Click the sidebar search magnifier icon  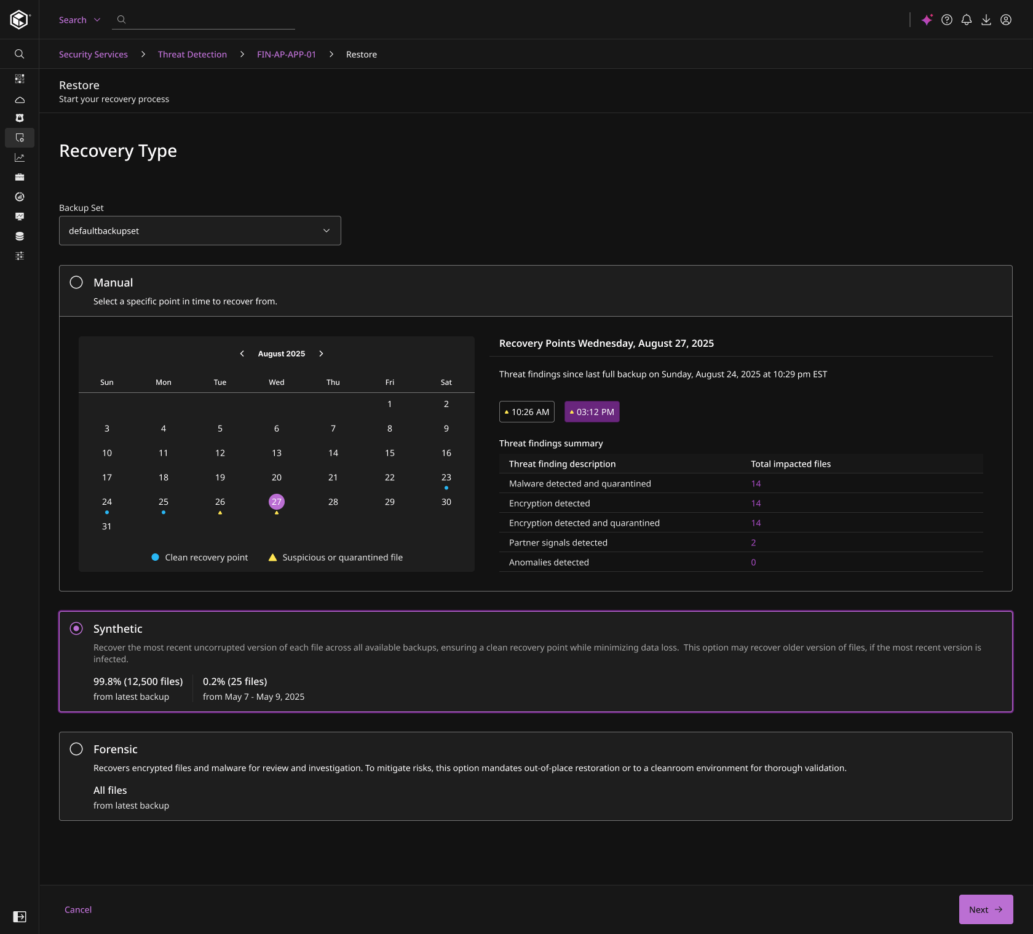[20, 54]
